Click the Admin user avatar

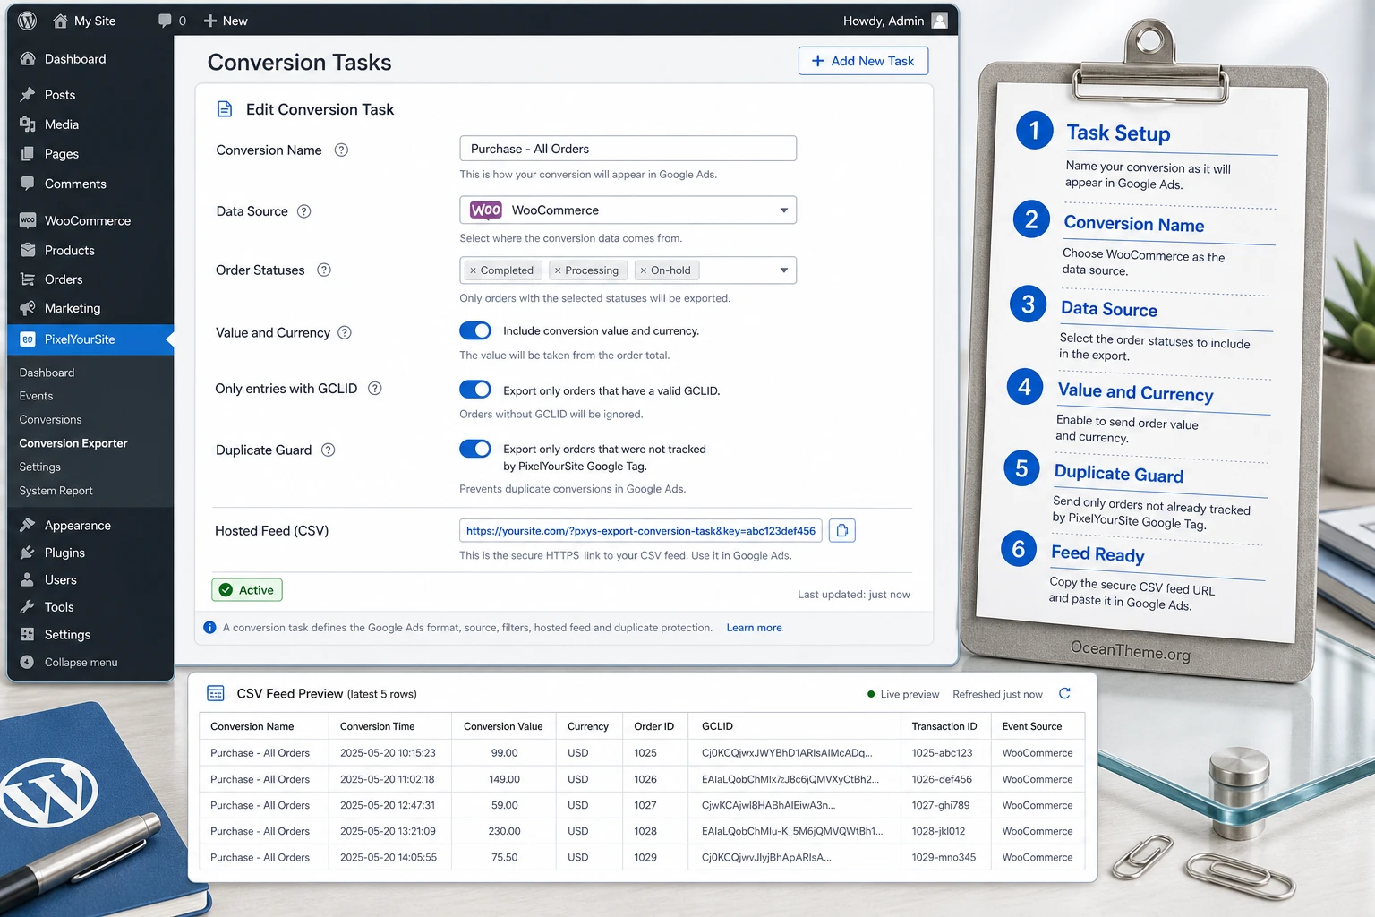point(939,21)
